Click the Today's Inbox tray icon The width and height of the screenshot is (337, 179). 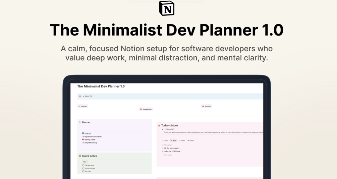[159, 125]
